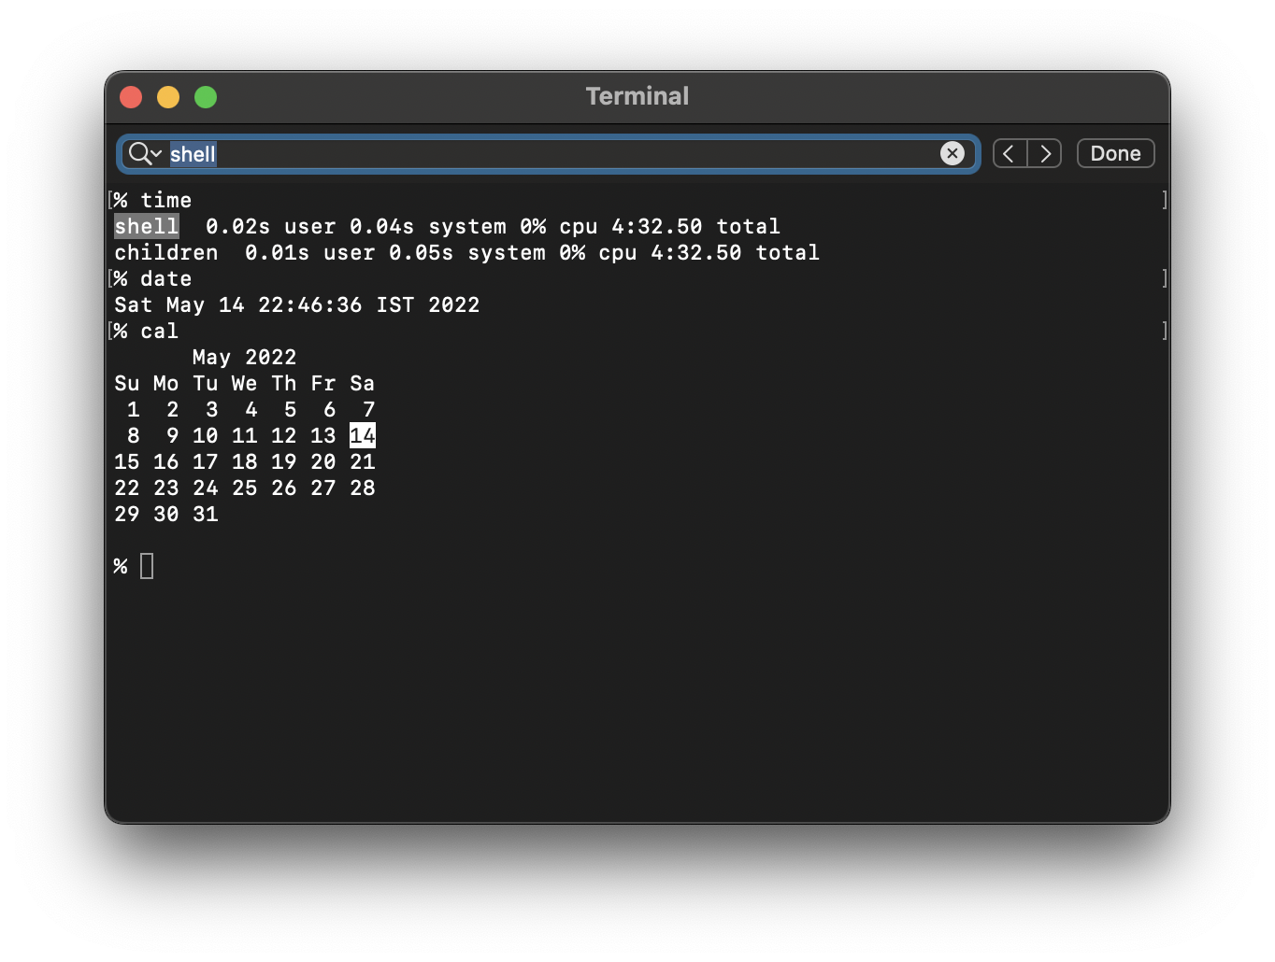Click the highlighted date 14 in the calendar
This screenshot has height=962, width=1275.
(363, 435)
